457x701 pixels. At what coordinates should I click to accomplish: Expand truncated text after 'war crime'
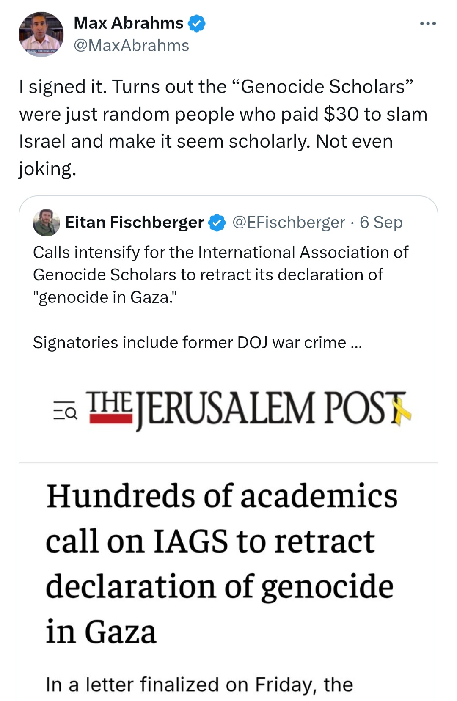[357, 343]
